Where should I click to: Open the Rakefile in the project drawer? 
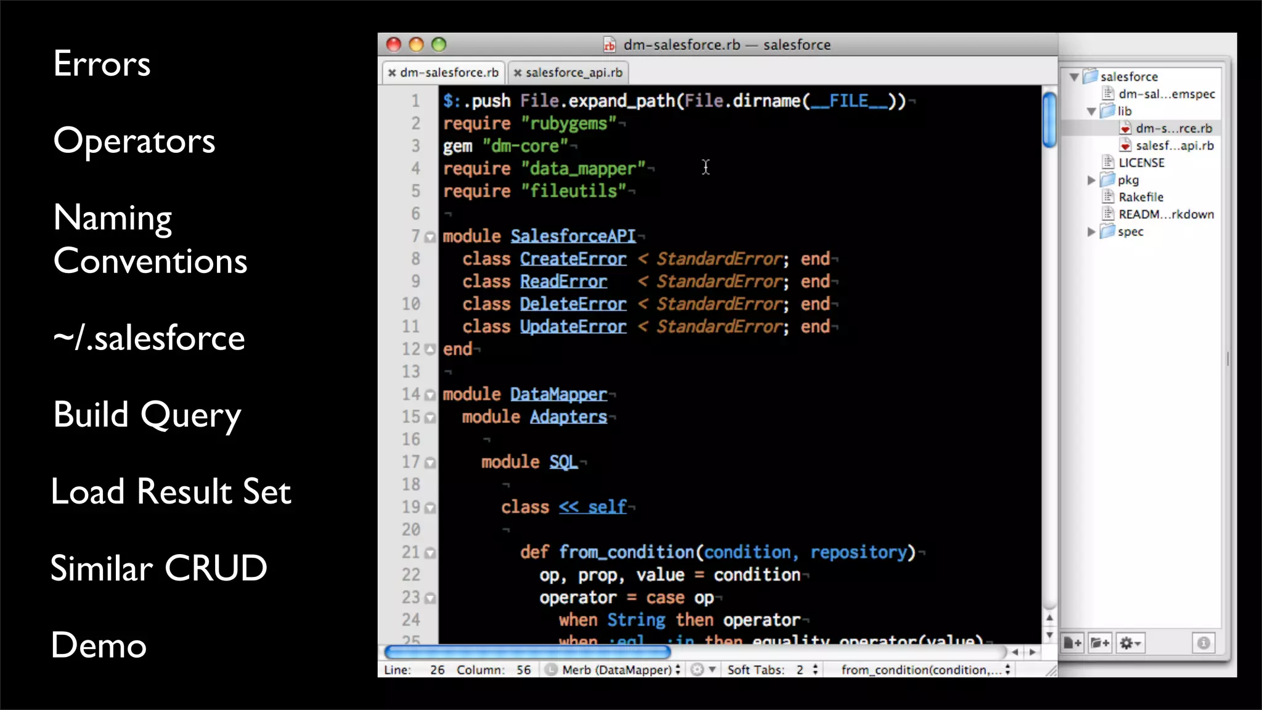pyautogui.click(x=1141, y=197)
